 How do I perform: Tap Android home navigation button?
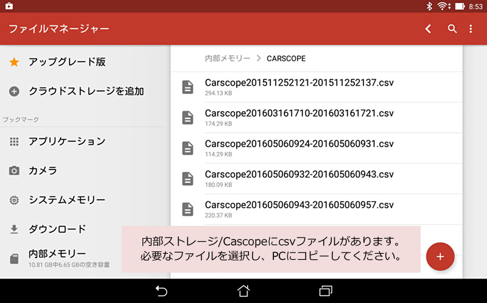(243, 291)
